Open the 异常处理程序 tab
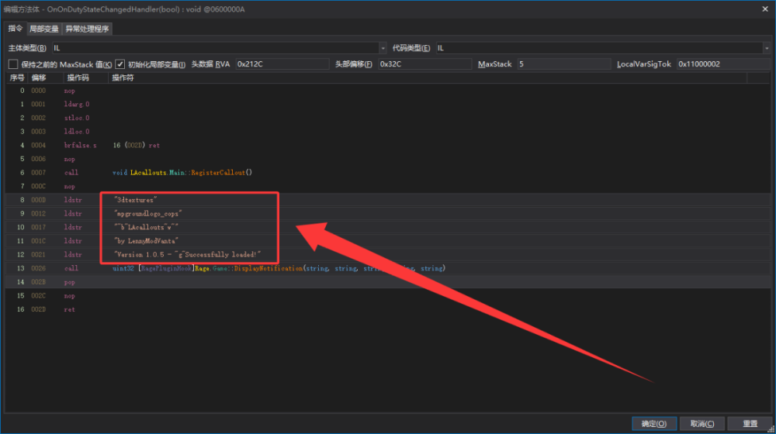Screen dimensions: 776x434 click(87, 29)
